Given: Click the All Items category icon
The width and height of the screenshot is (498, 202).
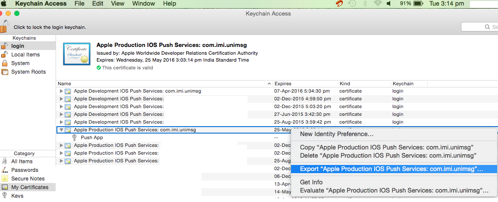Looking at the screenshot, I should tap(4, 162).
